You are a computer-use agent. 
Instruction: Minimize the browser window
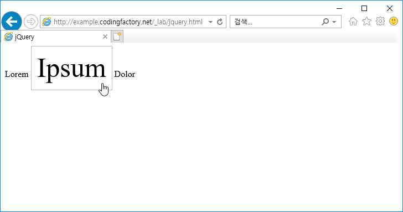coord(339,8)
